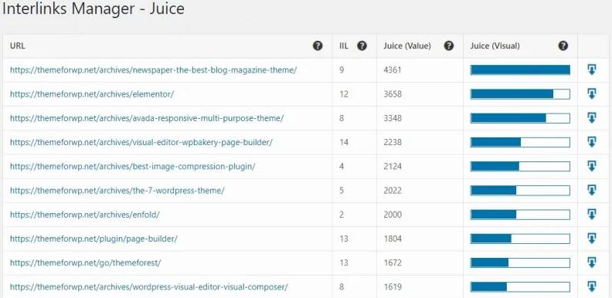Select the juice value 3658
This screenshot has height=298, width=612.
click(393, 94)
